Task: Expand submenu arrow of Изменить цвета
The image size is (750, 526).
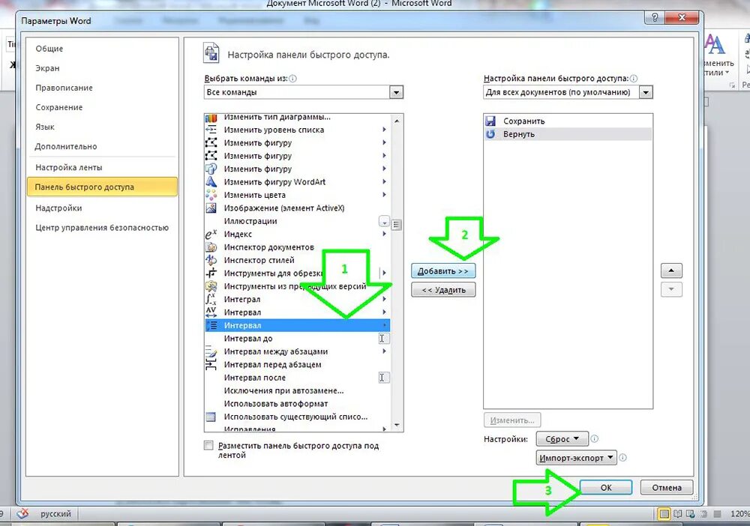Action: (384, 195)
